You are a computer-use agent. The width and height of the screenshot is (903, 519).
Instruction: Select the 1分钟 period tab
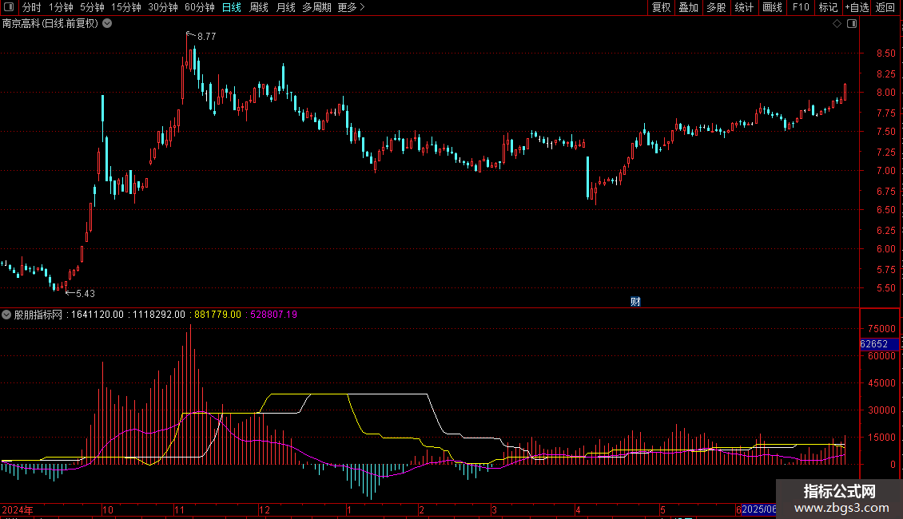click(61, 7)
